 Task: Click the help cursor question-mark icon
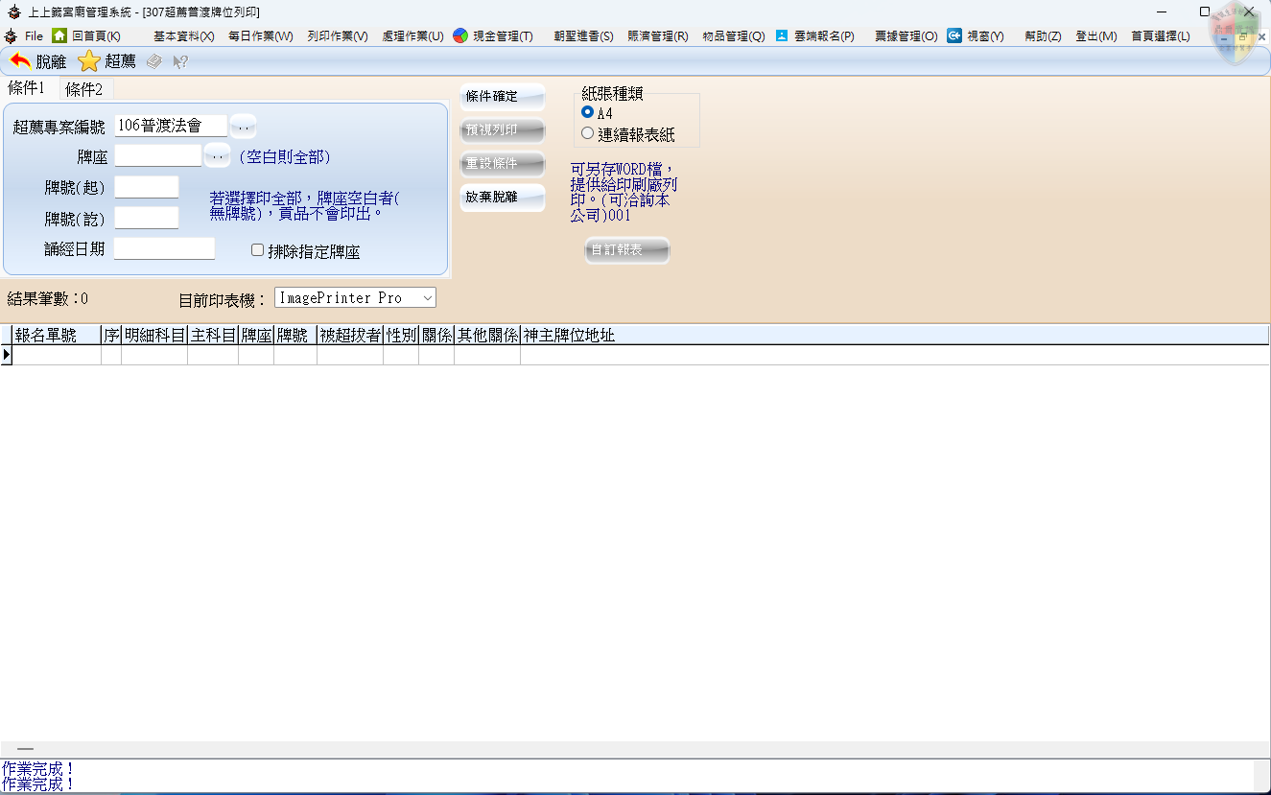pos(179,61)
